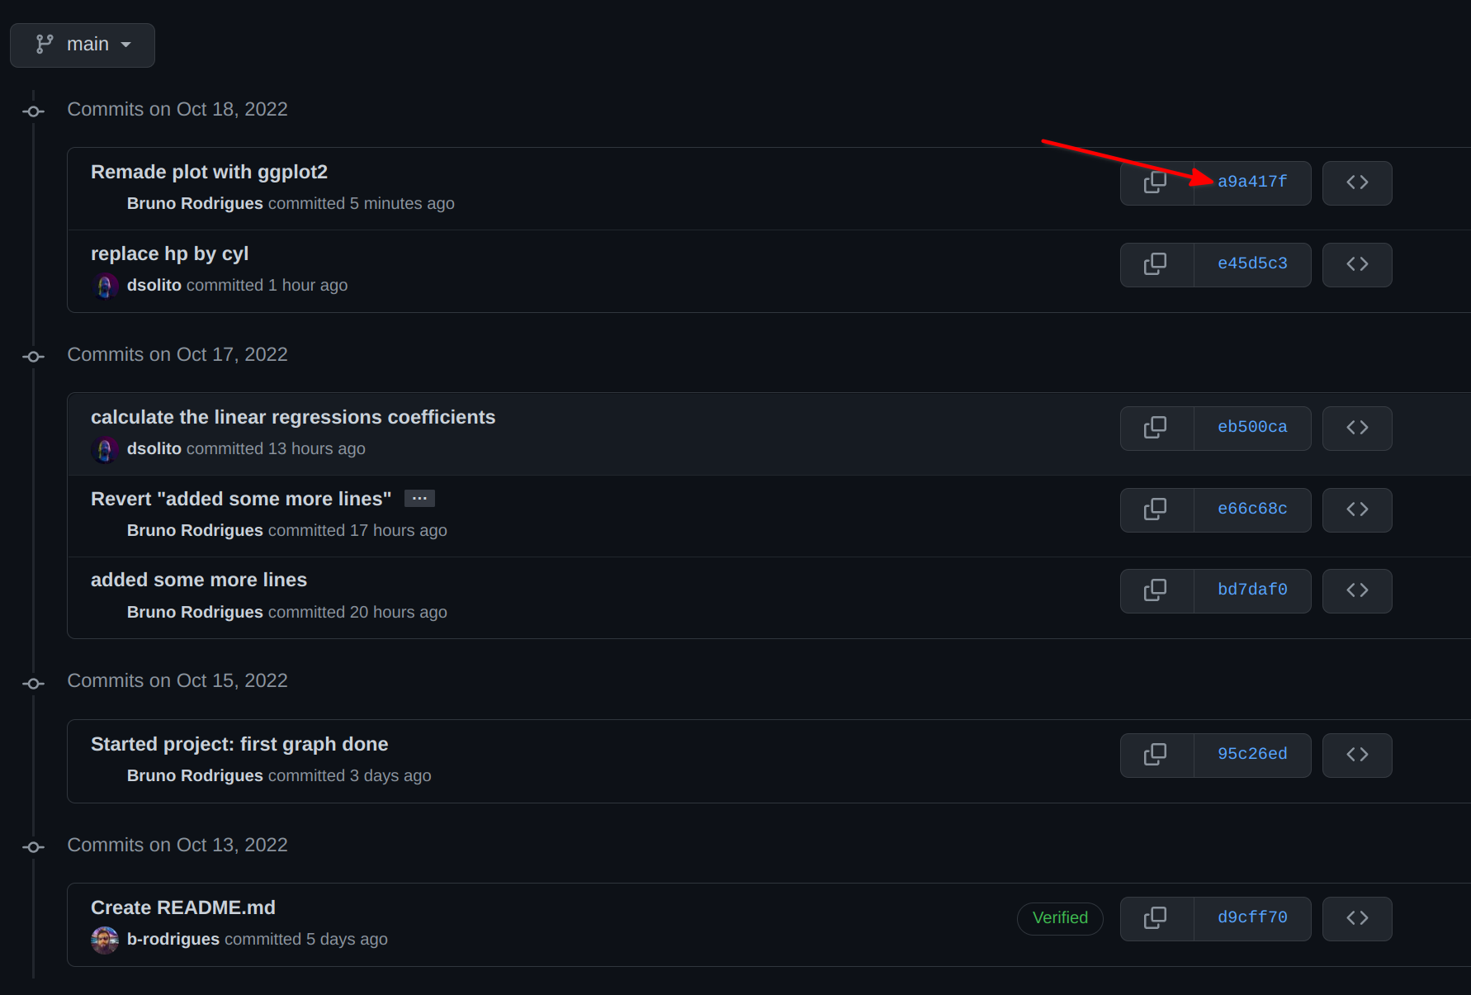The width and height of the screenshot is (1471, 995).
Task: Browse repository at commit bd7daf0
Action: [x=1357, y=590]
